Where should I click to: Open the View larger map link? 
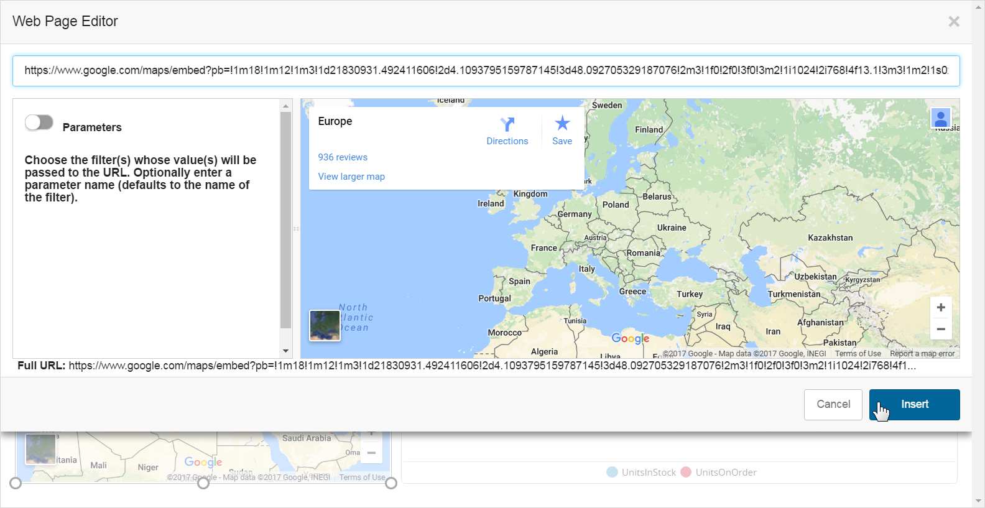click(x=351, y=177)
